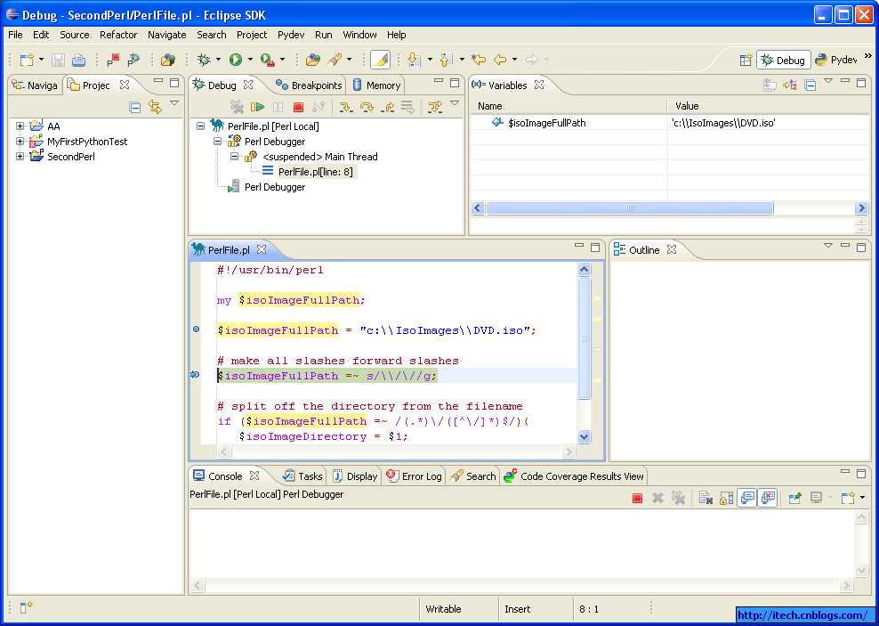
Task: Run program with the green play icon
Action: (236, 60)
